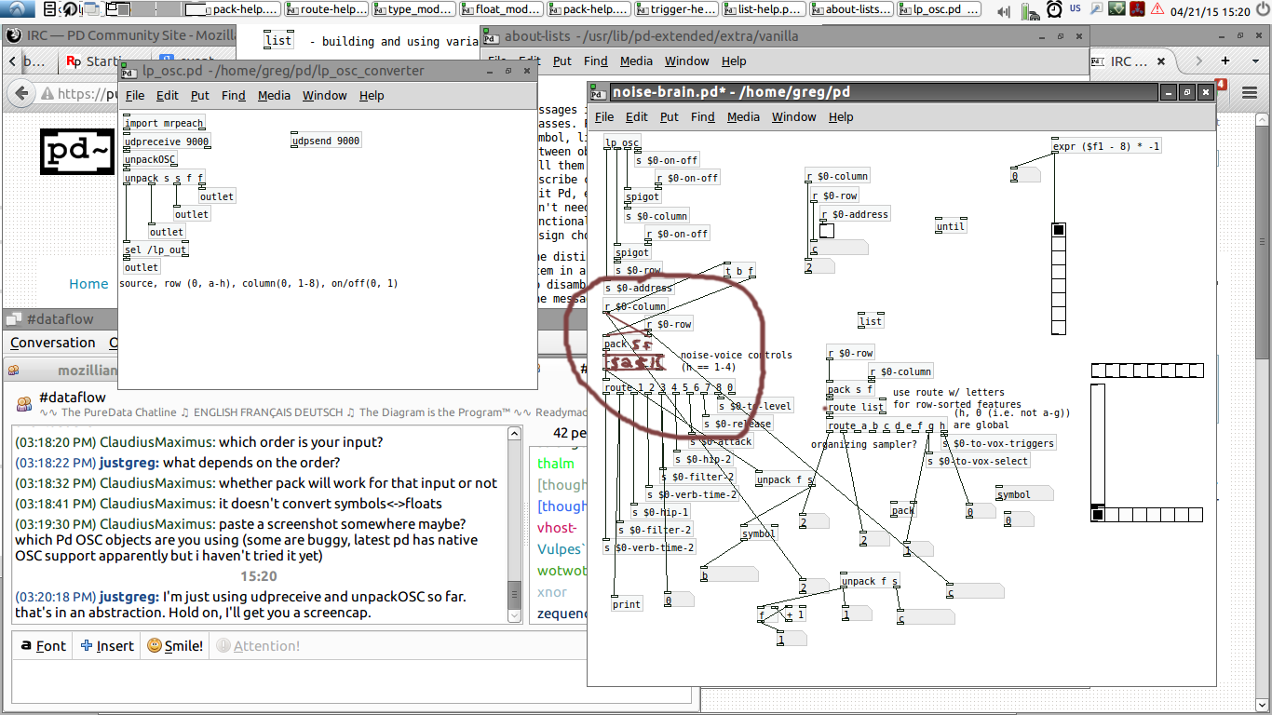This screenshot has width=1272, height=715.
Task: Switch to list-help.p taskbar window
Action: tap(765, 10)
